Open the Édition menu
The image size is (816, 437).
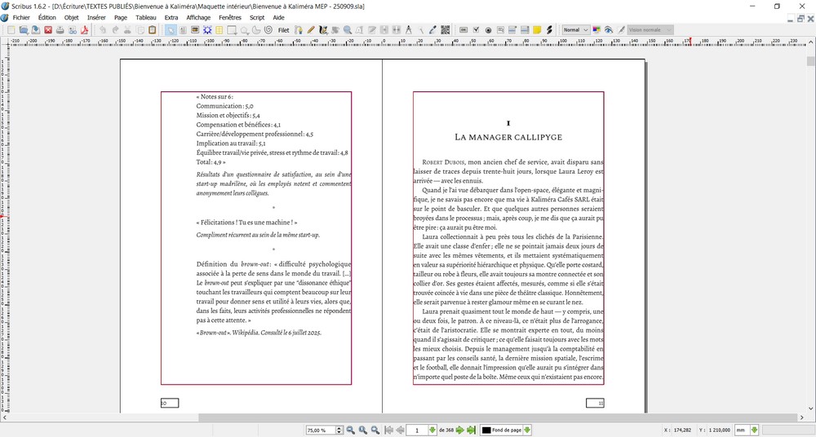tap(47, 17)
